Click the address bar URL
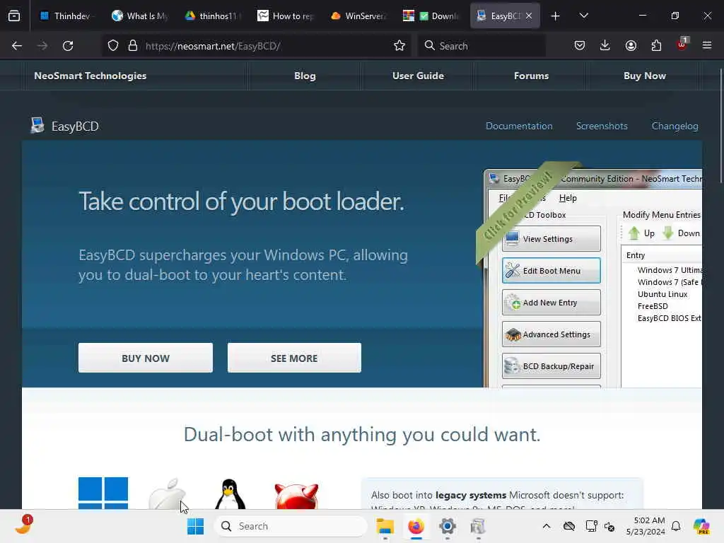The image size is (724, 543). [x=213, y=46]
